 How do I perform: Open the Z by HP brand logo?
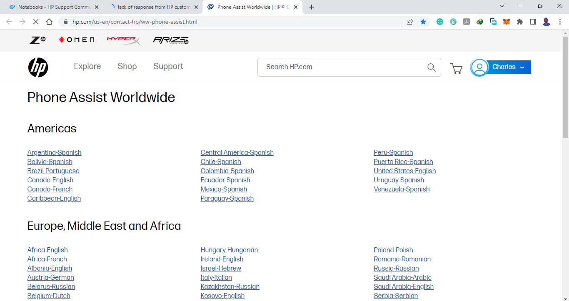tap(37, 40)
